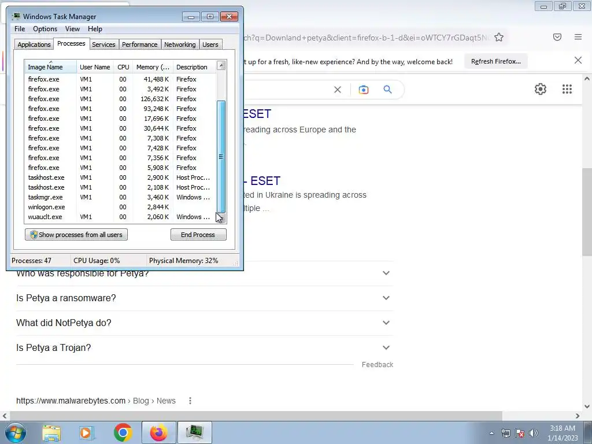This screenshot has width=592, height=444.
Task: Click the Google search magnifier icon
Action: tap(387, 90)
